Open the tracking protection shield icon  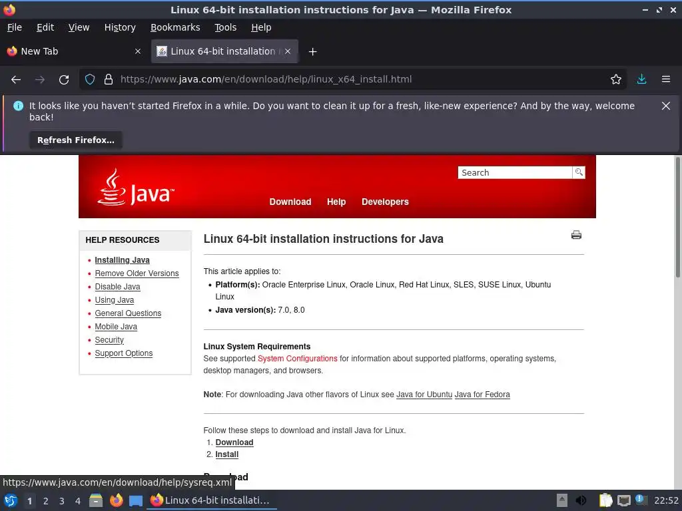click(90, 80)
